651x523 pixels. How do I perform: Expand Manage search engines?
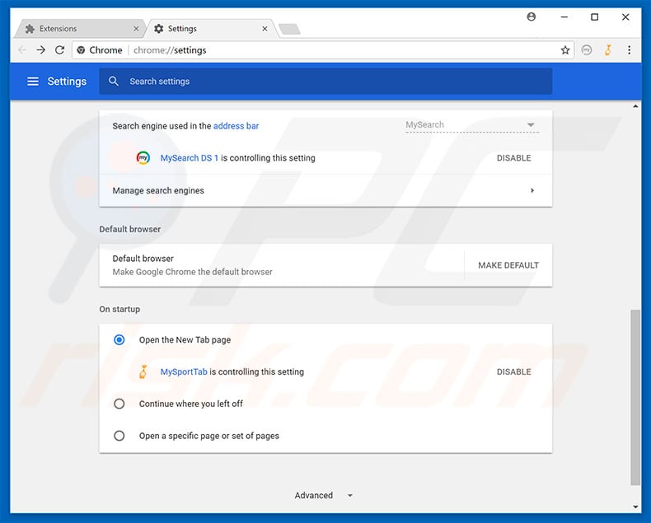pyautogui.click(x=325, y=190)
